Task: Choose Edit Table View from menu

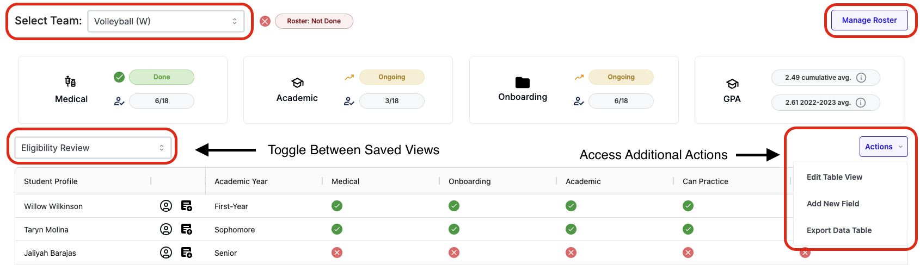Action: [x=835, y=177]
